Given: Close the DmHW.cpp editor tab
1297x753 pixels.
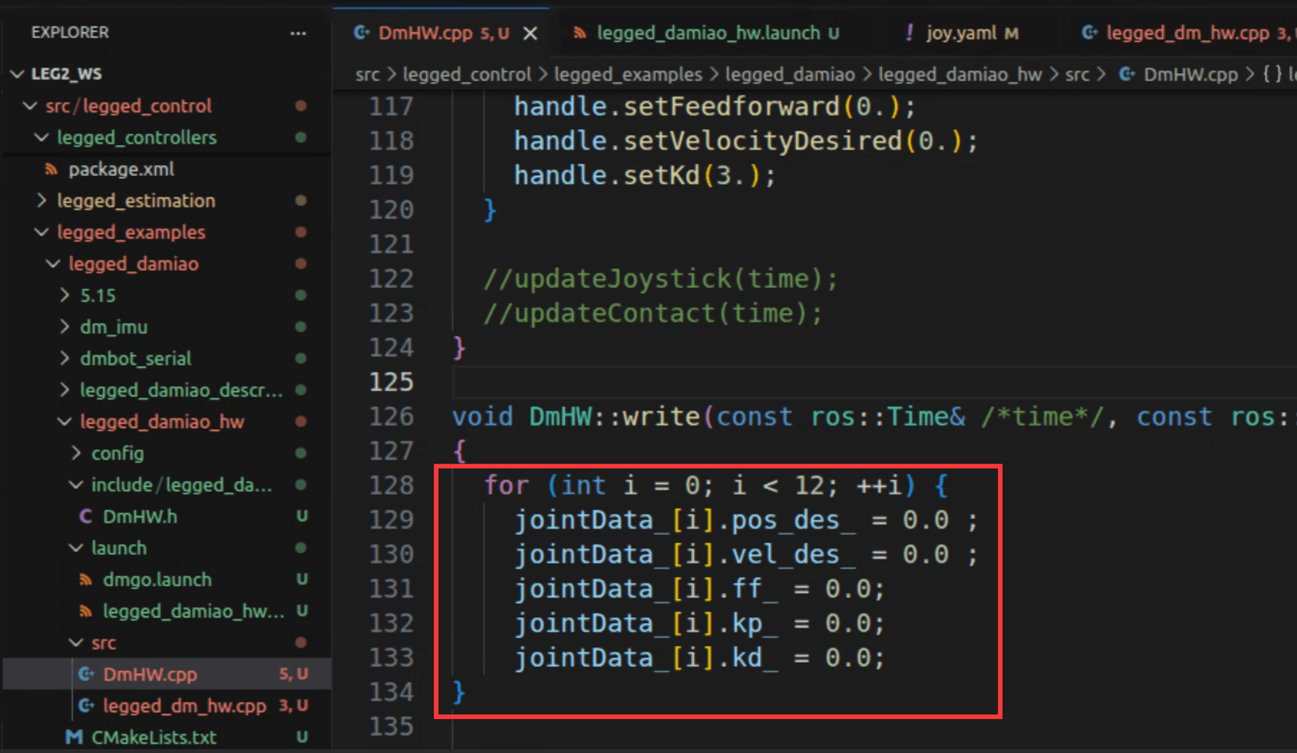Looking at the screenshot, I should [x=530, y=33].
